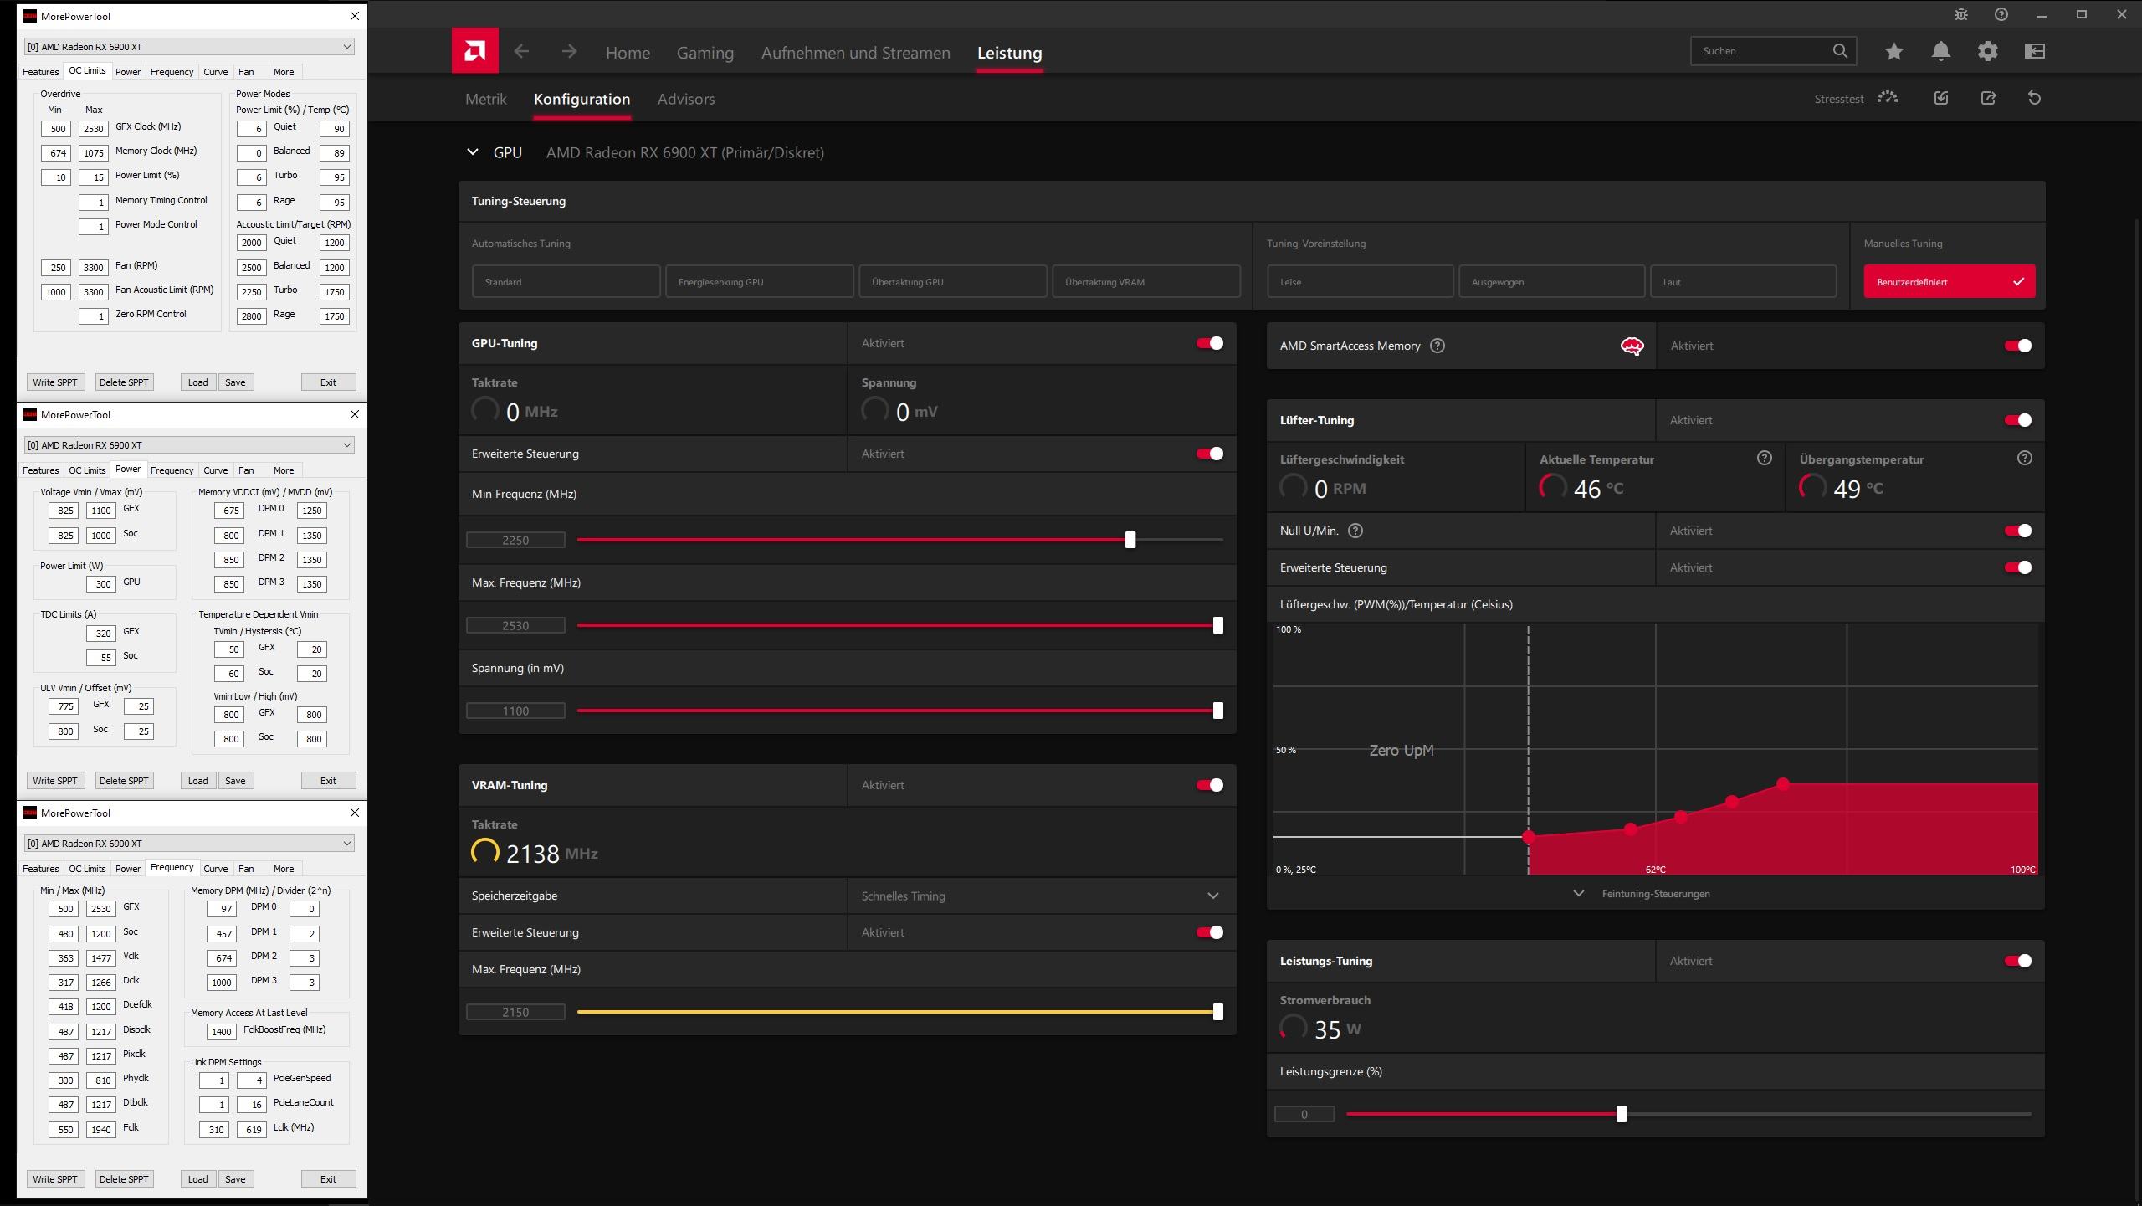Open Aufnehmen und Streamen tab
The width and height of the screenshot is (2142, 1206).
855,53
